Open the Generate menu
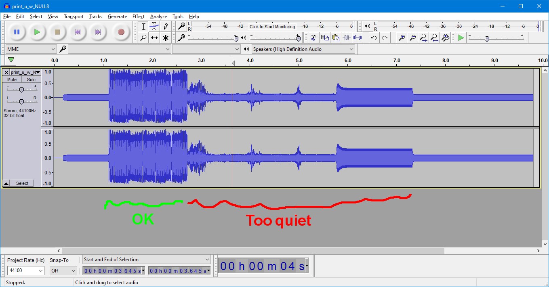The image size is (549, 287). (117, 17)
